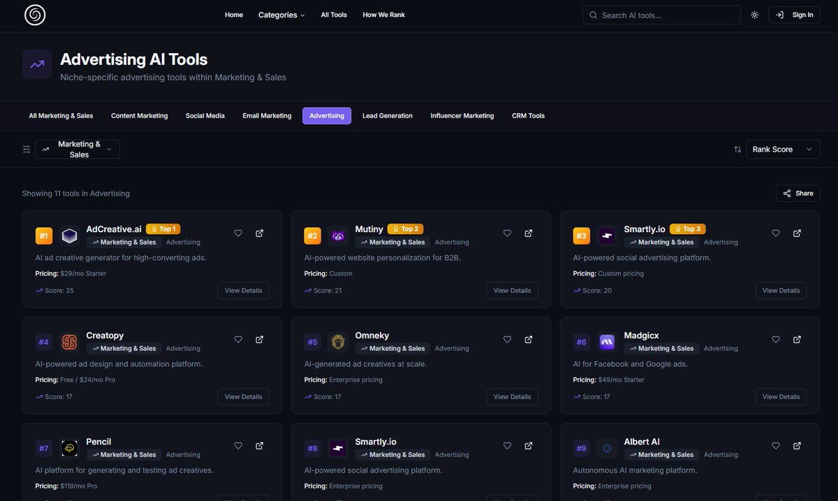
Task: Switch to Email Marketing tab
Action: [267, 116]
